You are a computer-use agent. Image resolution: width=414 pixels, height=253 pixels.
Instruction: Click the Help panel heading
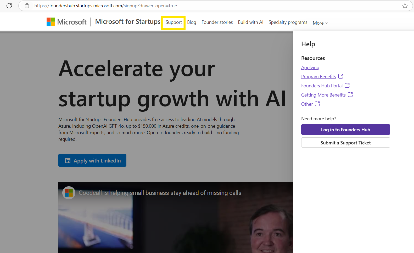pyautogui.click(x=308, y=44)
